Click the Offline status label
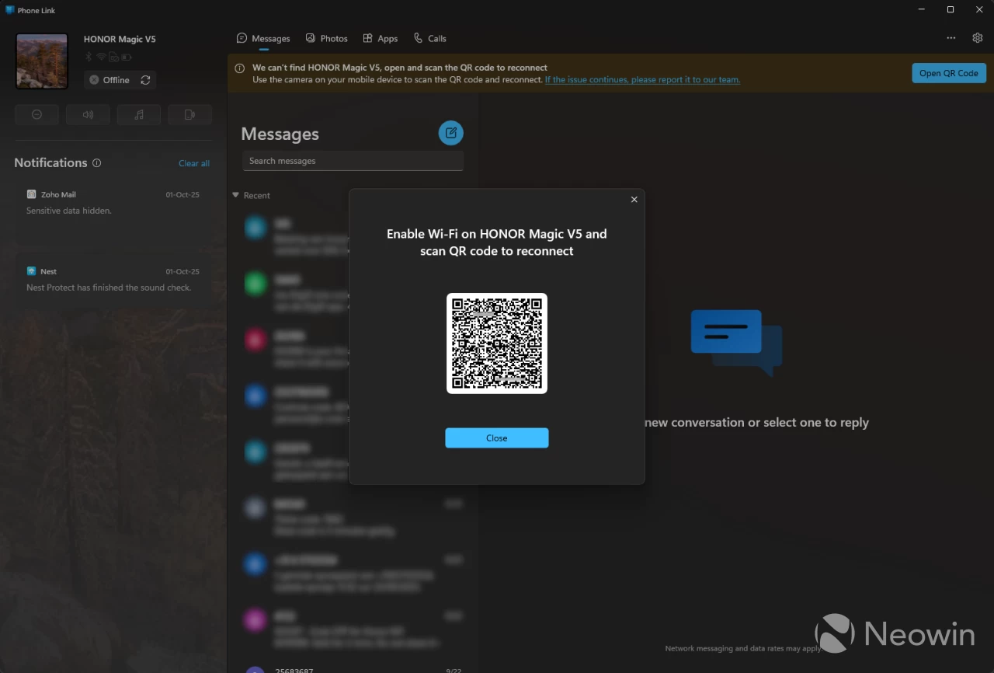Screen dimensions: 994x673 click(116, 80)
